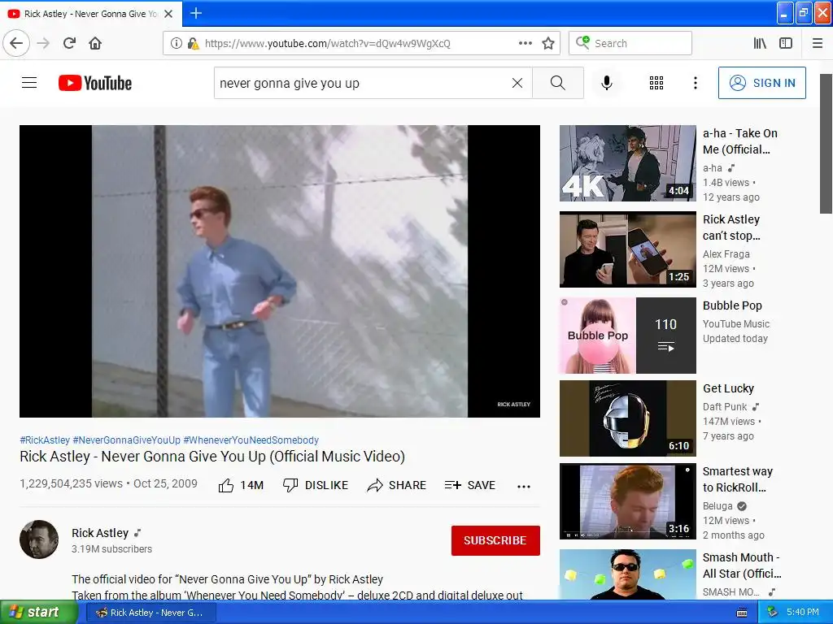Open the Firefox Library icon
The image size is (833, 624).
click(x=760, y=43)
